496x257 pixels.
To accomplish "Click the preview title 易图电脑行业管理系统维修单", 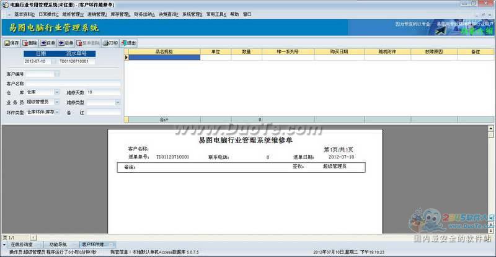I will tap(246, 141).
